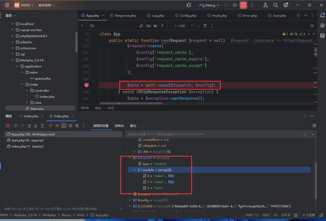
Task: Click the View Breakpoints double-circle icon
Action: [x=51, y=126]
